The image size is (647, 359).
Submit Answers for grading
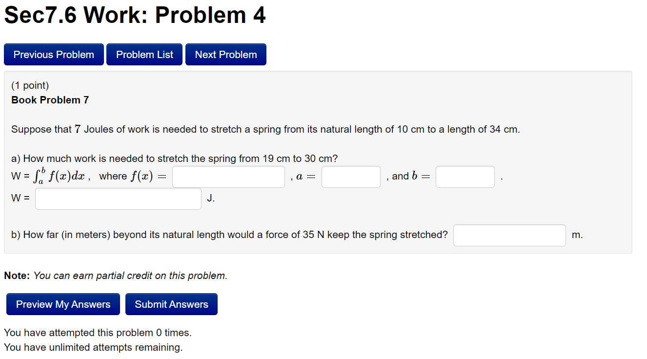[171, 304]
